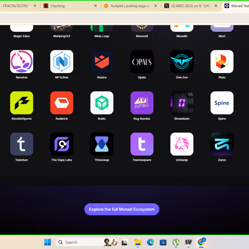Open the Rubic green cube icon
The height and width of the screenshot is (249, 249).
pyautogui.click(x=102, y=103)
